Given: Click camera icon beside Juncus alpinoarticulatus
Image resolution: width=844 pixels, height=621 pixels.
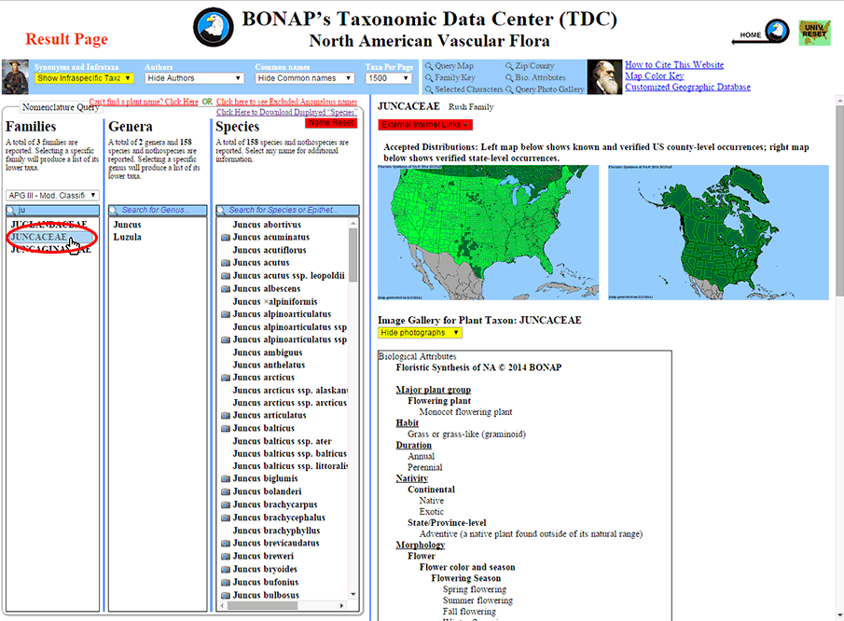Looking at the screenshot, I should pyautogui.click(x=226, y=314).
